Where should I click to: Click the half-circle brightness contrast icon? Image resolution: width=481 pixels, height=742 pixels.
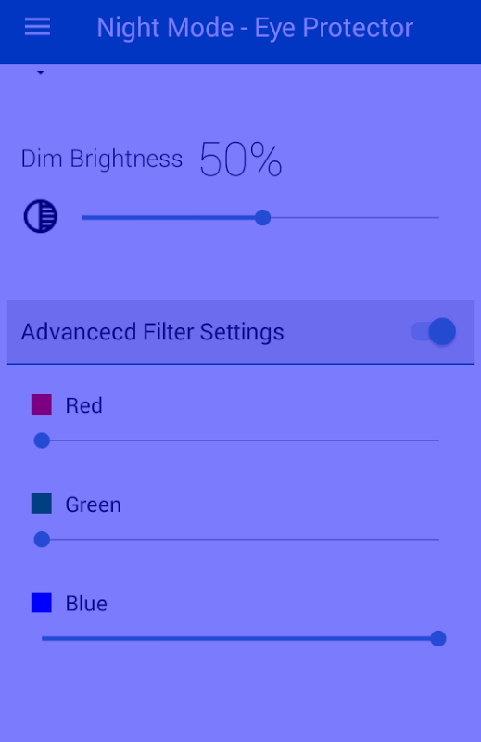[x=41, y=217]
